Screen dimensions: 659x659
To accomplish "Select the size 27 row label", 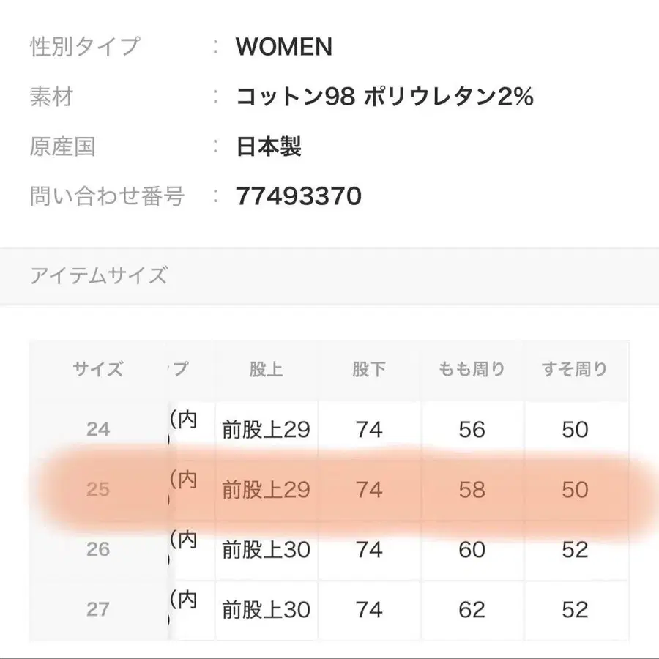I will [98, 609].
